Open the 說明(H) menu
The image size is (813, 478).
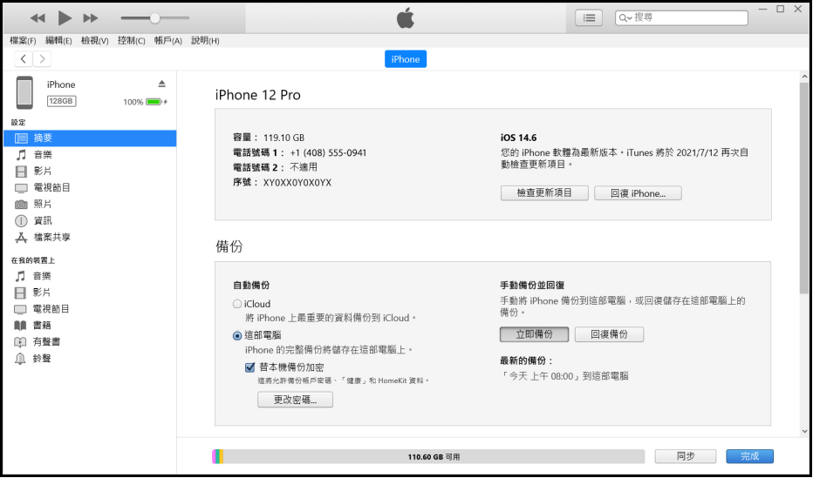tap(205, 40)
